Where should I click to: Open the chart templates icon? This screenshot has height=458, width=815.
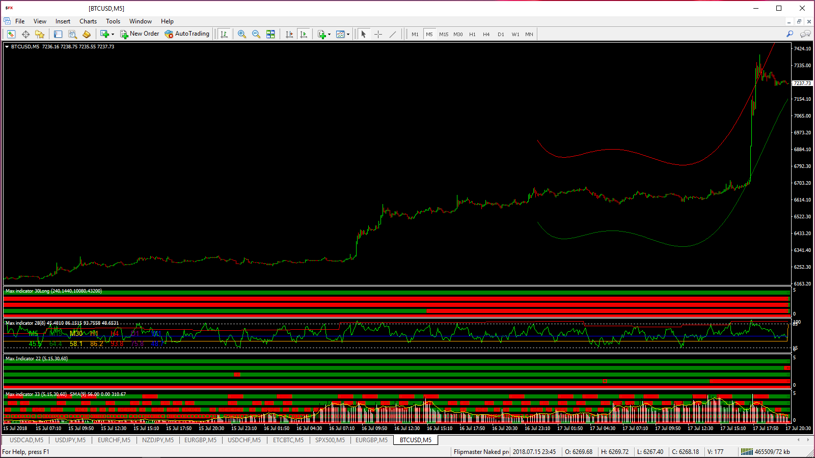(x=340, y=34)
